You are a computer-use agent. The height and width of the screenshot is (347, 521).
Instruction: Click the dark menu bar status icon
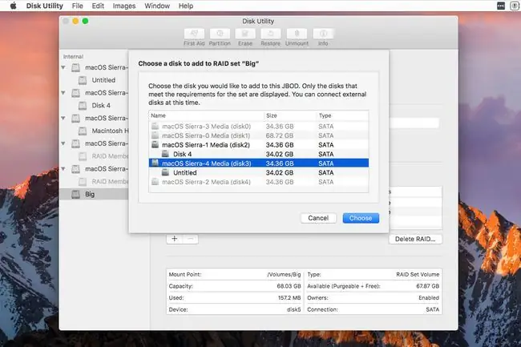tap(501, 6)
